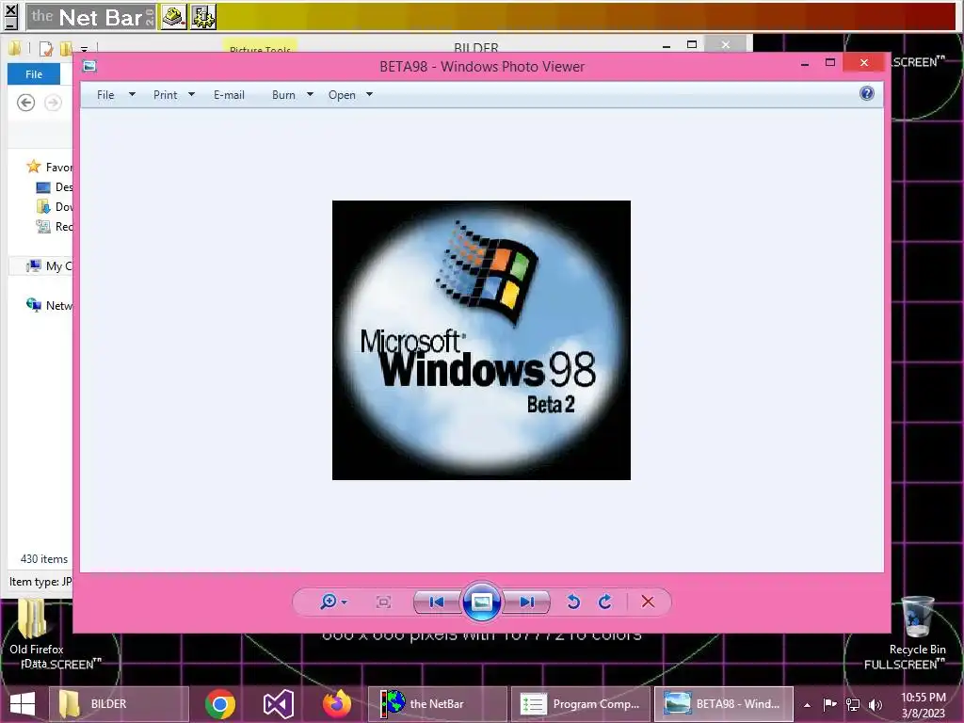
Task: Start the slide show with the center button
Action: tap(481, 602)
